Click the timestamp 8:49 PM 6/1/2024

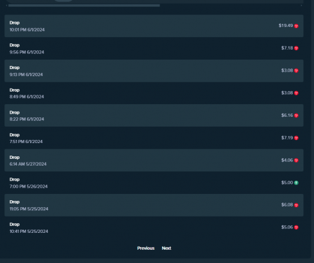coord(27,97)
